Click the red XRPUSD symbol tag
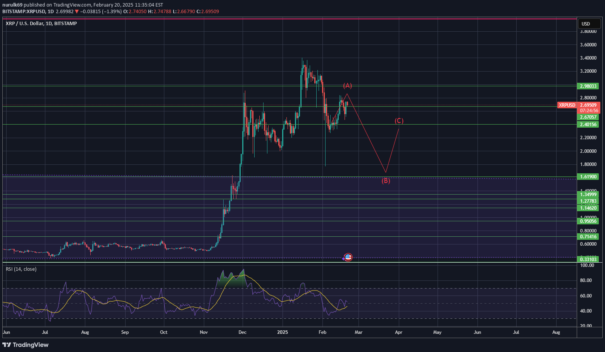Screen dimensions: 605x352 pyautogui.click(x=567, y=105)
